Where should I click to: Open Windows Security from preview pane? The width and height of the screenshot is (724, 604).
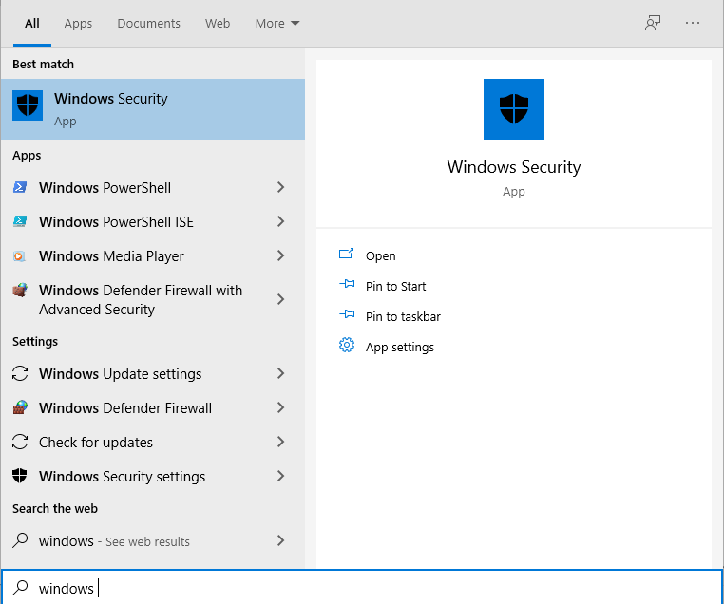(380, 256)
